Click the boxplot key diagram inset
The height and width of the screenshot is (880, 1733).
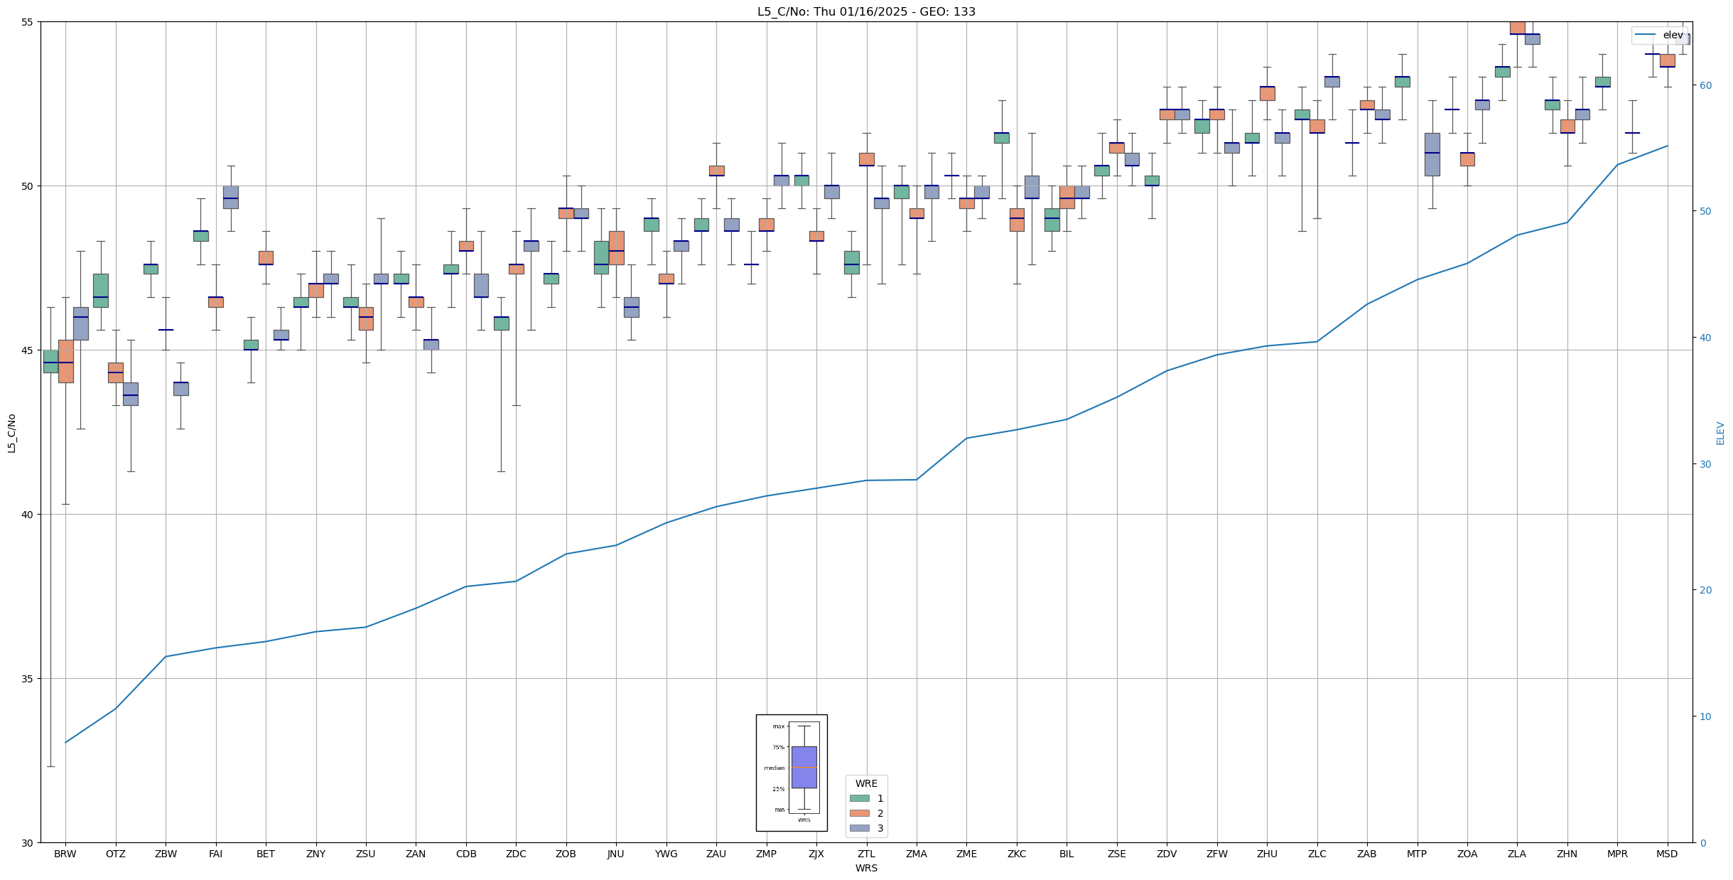point(792,773)
